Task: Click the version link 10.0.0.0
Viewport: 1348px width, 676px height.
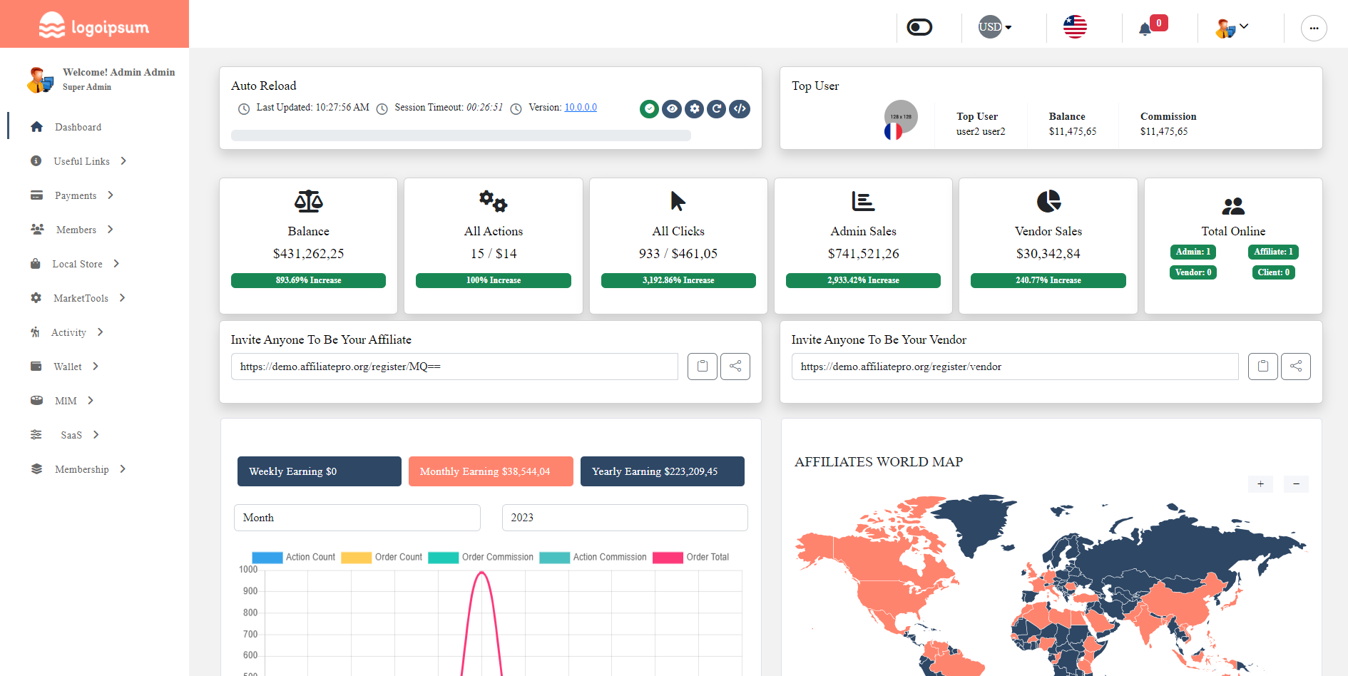Action: [x=580, y=107]
